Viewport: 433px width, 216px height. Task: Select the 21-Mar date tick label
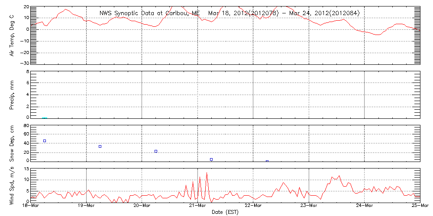tap(198, 206)
